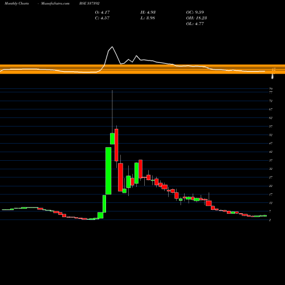Click the 'OC: 9.59' reading

point(195,13)
